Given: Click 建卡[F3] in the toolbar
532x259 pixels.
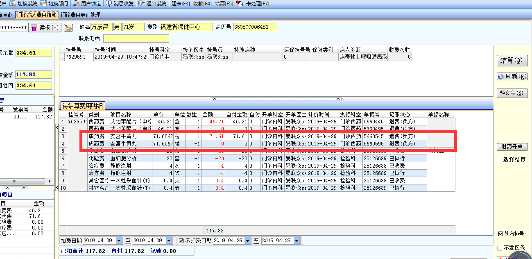Looking at the screenshot, I should tap(181, 4).
